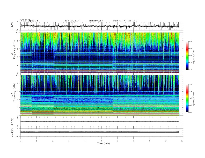
Task: Click the "ch.1(V)" waveform axis label
Action: pos(12,26)
